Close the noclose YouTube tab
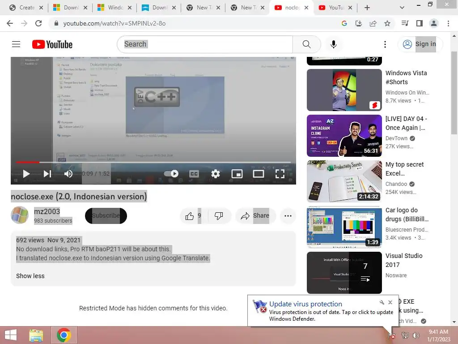The height and width of the screenshot is (344, 458). 306,8
